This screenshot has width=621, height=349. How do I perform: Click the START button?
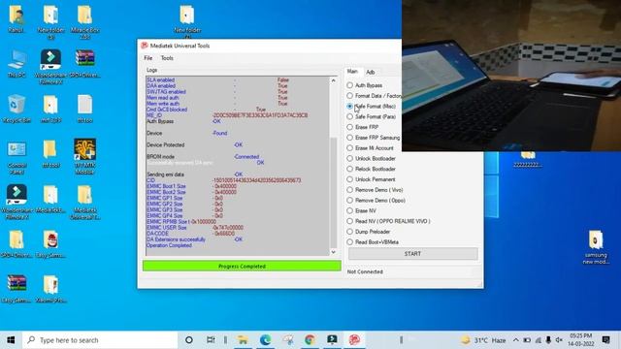point(412,254)
